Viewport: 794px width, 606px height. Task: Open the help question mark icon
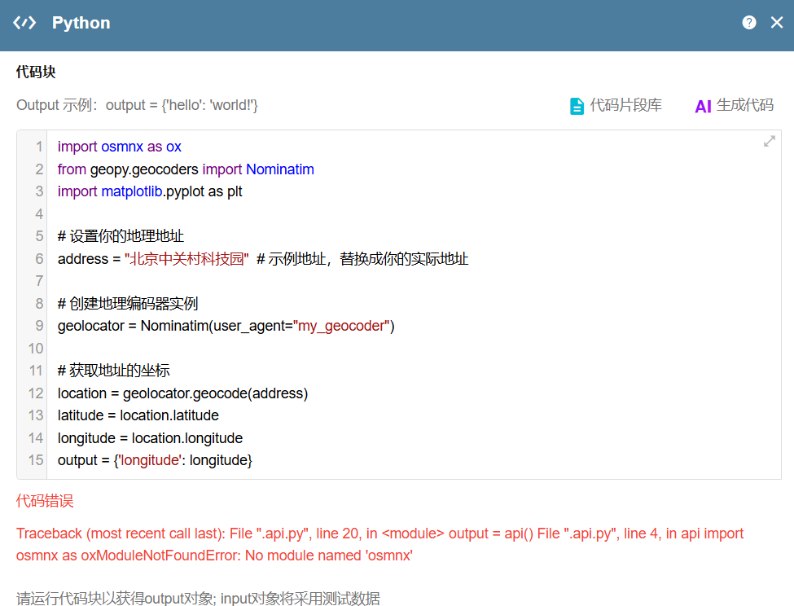click(x=749, y=22)
